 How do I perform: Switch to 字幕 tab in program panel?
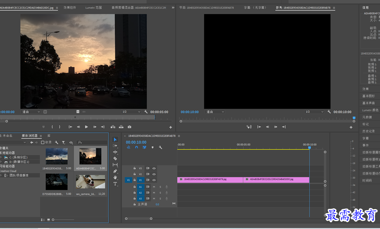(x=255, y=7)
